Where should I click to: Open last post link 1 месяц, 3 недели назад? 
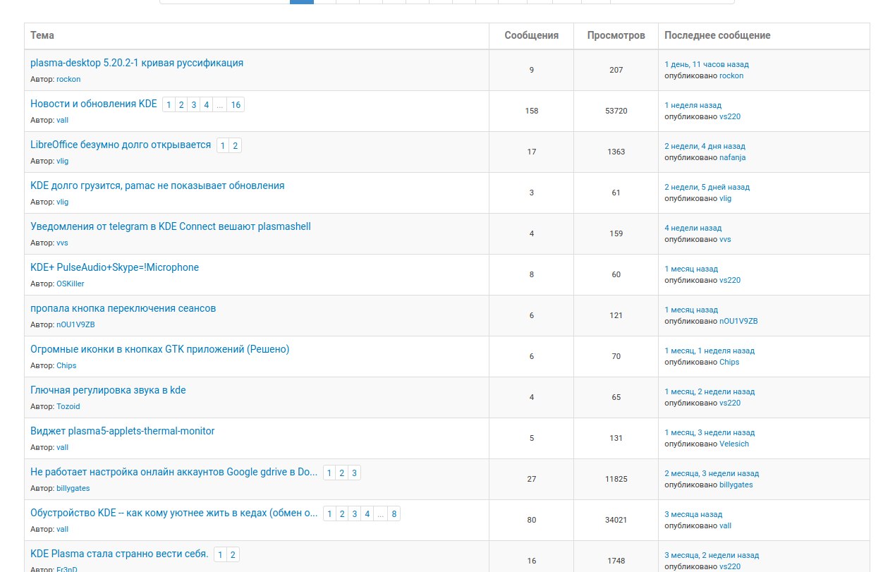pos(710,432)
